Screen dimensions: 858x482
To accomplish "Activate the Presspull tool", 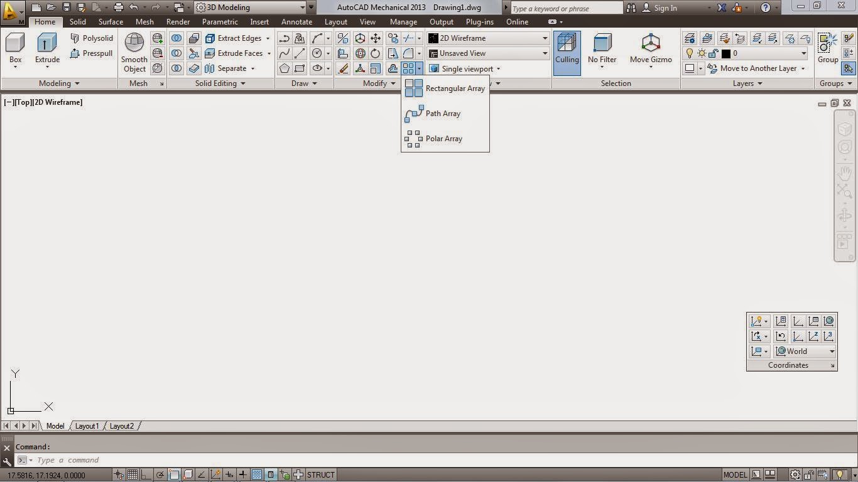I will coord(92,53).
